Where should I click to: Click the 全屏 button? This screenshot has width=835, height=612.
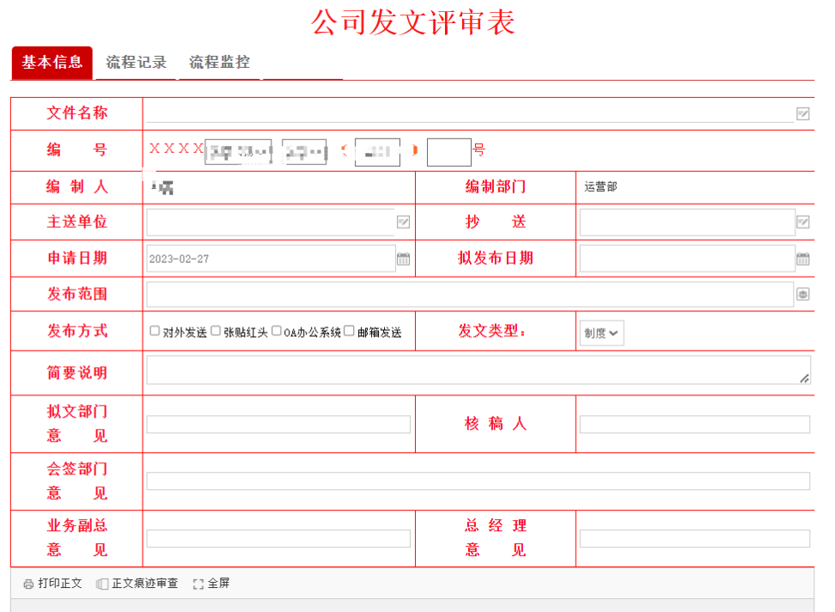(211, 584)
